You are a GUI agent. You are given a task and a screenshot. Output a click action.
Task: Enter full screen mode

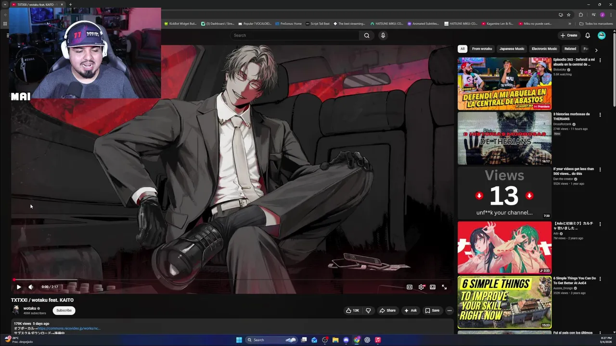click(x=444, y=287)
